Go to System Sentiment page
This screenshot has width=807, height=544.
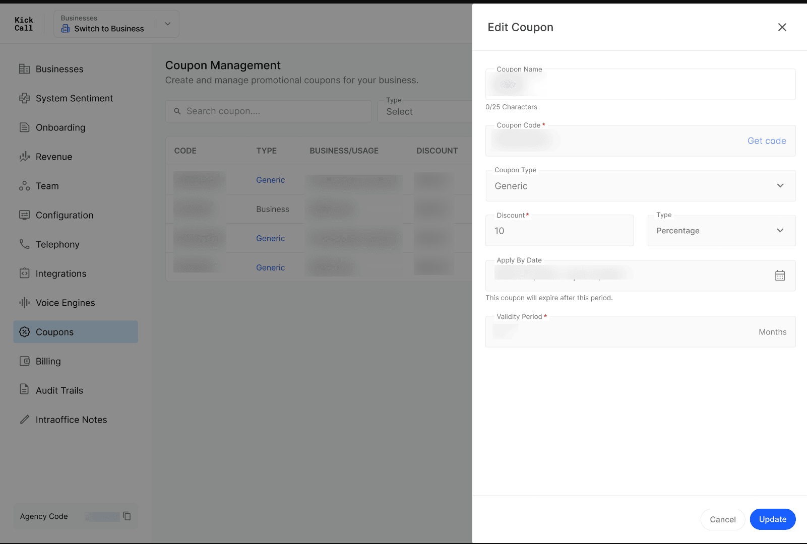pyautogui.click(x=76, y=98)
